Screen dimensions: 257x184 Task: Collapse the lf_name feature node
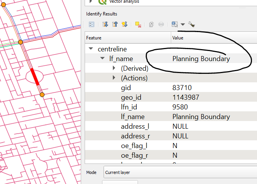point(102,58)
